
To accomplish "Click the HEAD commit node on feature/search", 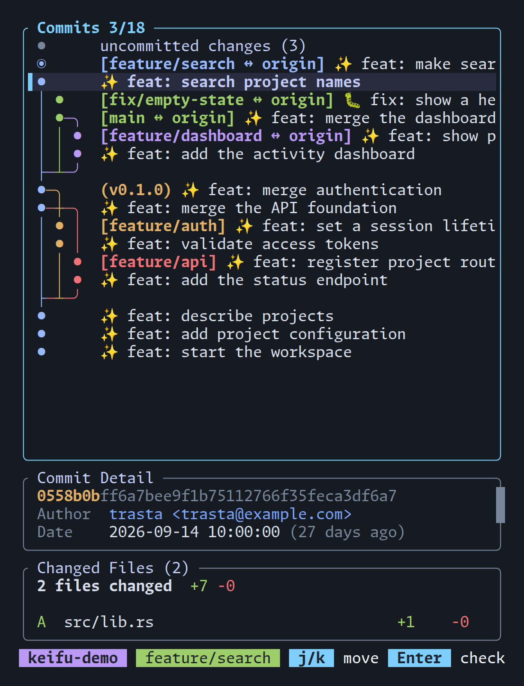I will (x=42, y=63).
